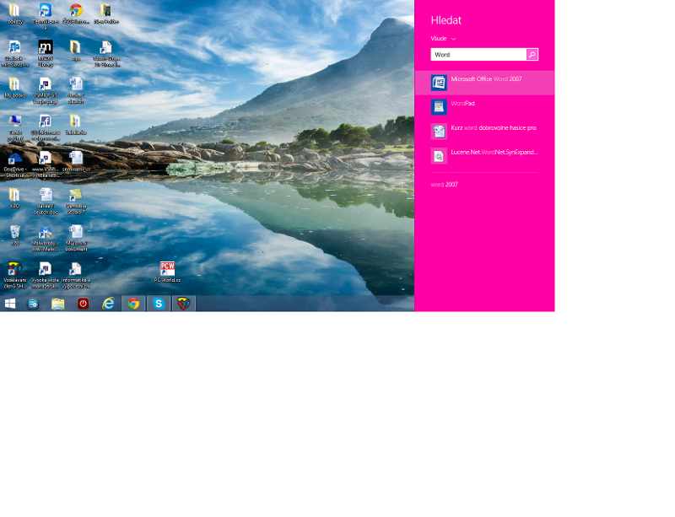Select the Malwarebytes Anti-Malware shortcut

(x=46, y=238)
